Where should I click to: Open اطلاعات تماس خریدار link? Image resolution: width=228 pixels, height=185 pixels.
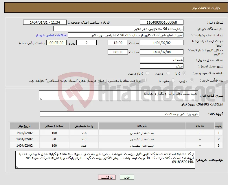pyautogui.click(x=51, y=35)
